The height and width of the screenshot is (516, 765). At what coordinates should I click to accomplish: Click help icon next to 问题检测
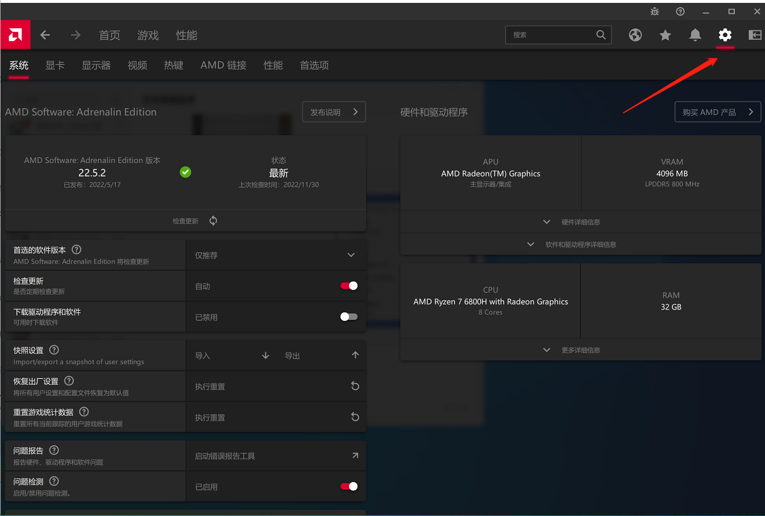pyautogui.click(x=54, y=481)
